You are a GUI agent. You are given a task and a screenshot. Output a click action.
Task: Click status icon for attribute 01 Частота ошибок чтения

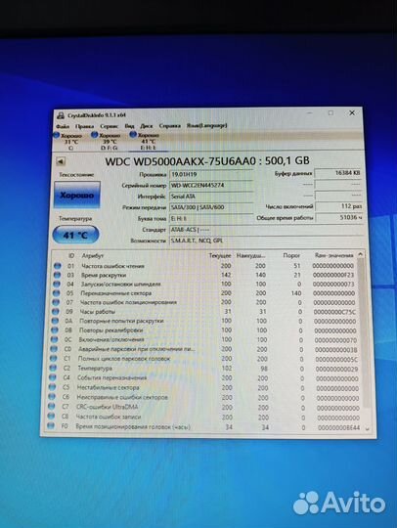coord(58,266)
